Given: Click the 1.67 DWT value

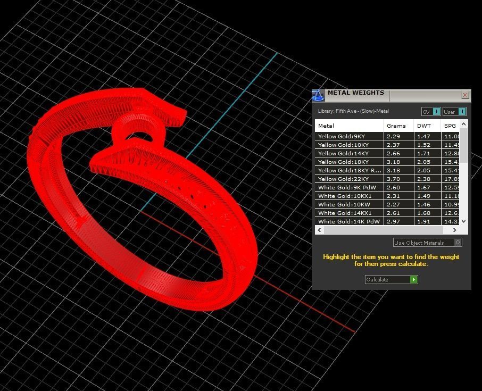Looking at the screenshot, I should (x=423, y=187).
